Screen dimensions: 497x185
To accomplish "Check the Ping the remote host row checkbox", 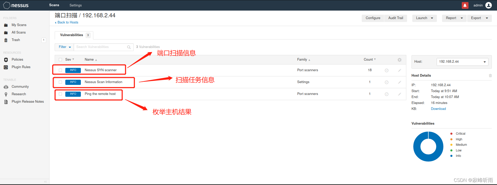I will (x=60, y=94).
